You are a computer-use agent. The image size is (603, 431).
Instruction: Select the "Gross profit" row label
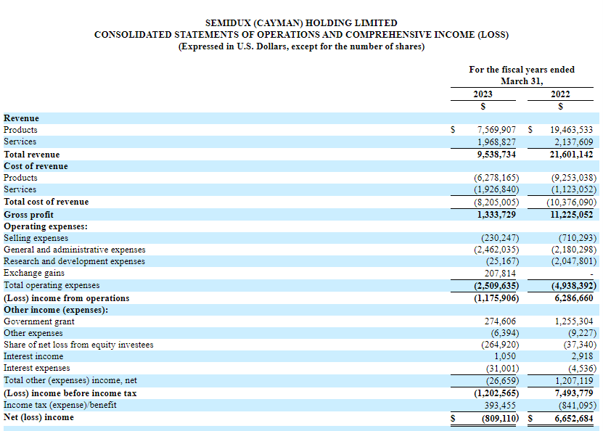pos(28,215)
